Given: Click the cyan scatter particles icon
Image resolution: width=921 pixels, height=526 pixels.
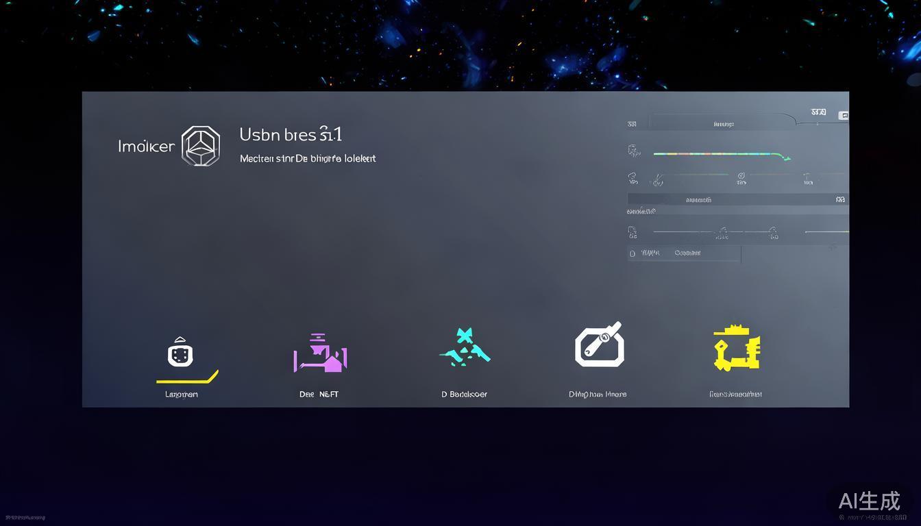Looking at the screenshot, I should click(465, 346).
